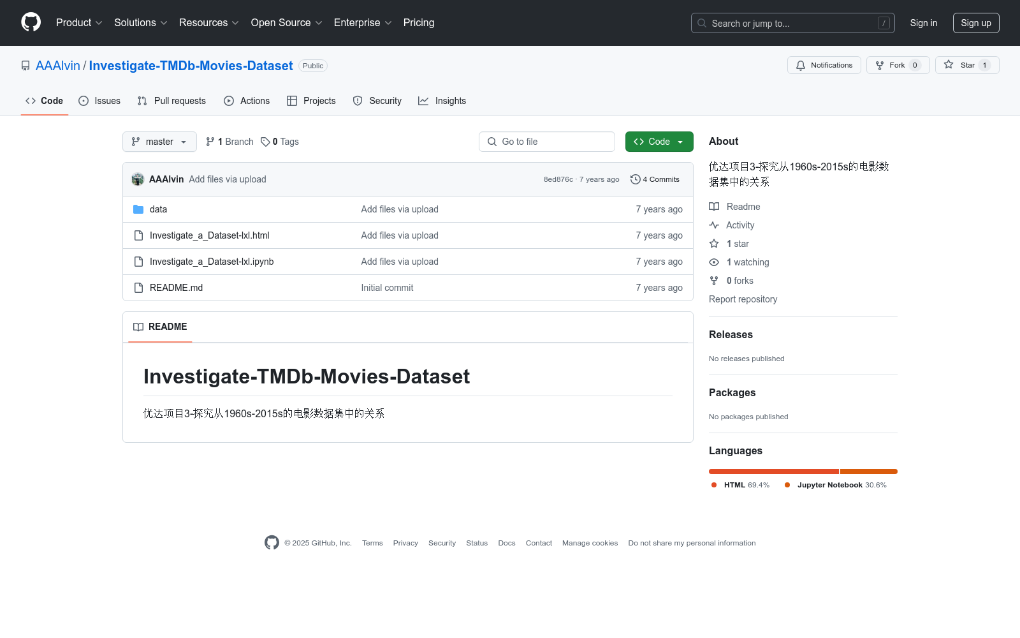The height and width of the screenshot is (638, 1020).
Task: Open the Security tab
Action: [x=377, y=101]
